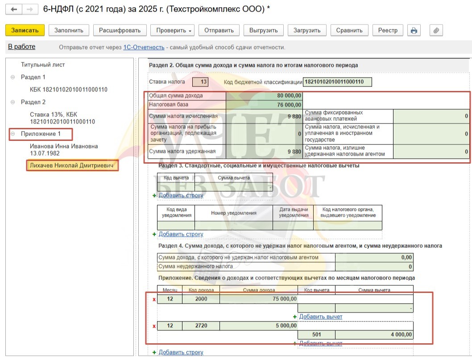Click the Ставка налога field showing 13
The image size is (472, 358).
[200, 82]
